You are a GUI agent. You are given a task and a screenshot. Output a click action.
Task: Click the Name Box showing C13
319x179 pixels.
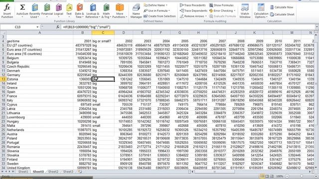point(18,27)
